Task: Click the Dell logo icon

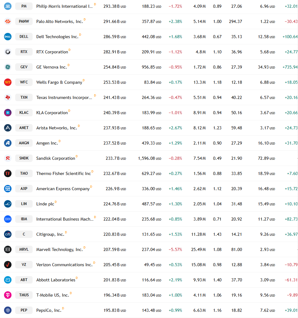Action: coord(8,37)
